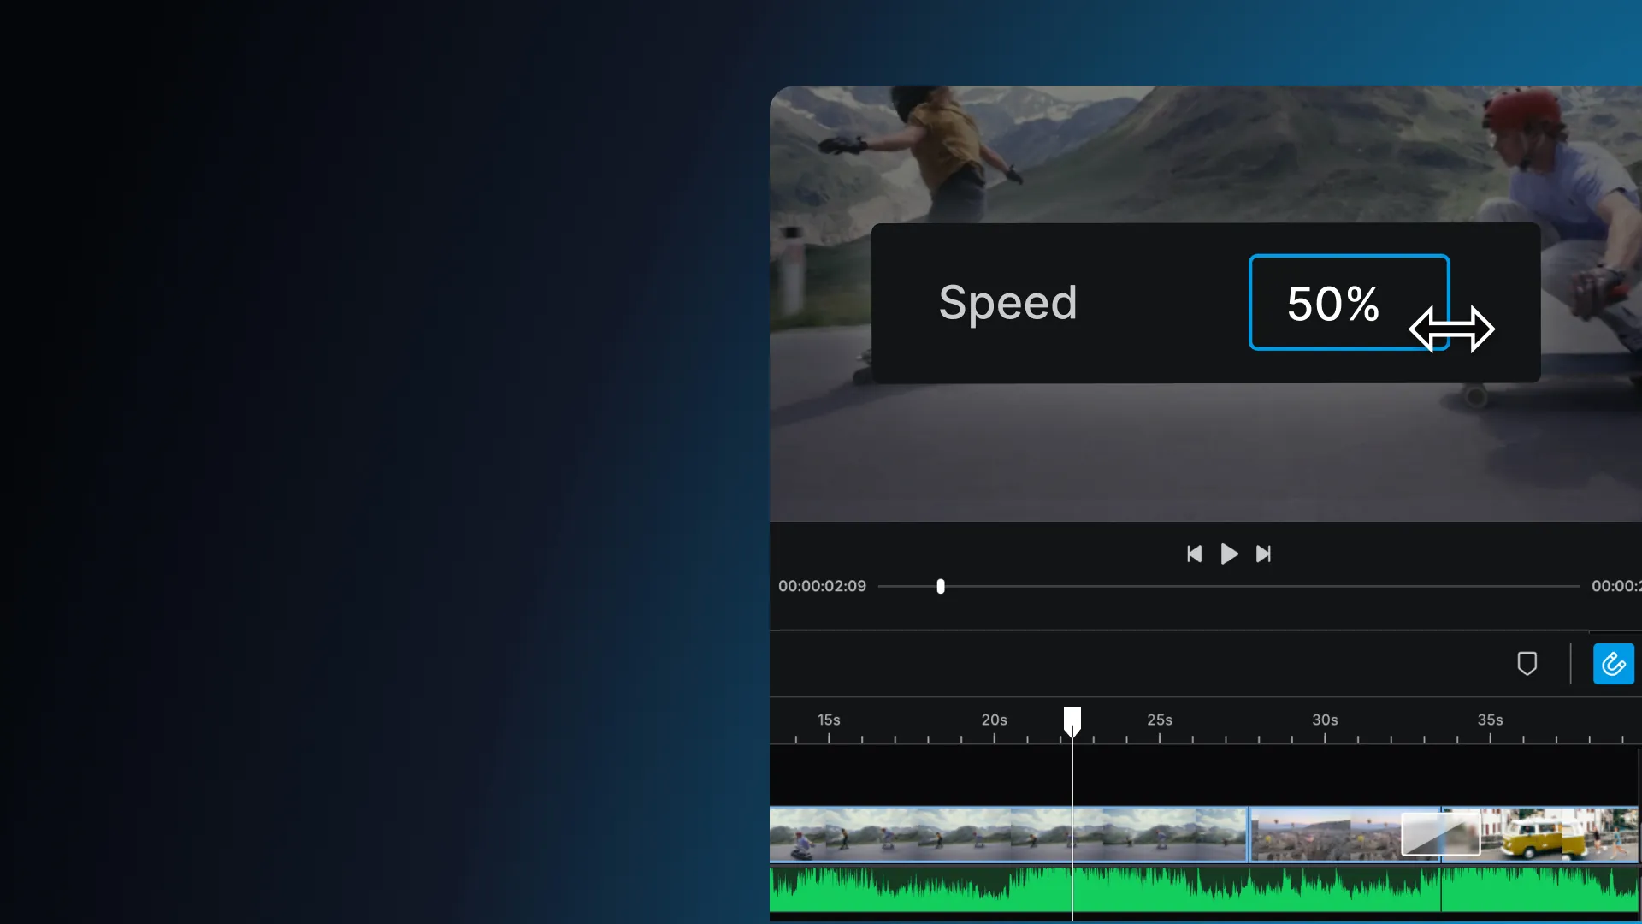Jump to the 25s ruler mark
This screenshot has width=1642, height=924.
pyautogui.click(x=1160, y=736)
